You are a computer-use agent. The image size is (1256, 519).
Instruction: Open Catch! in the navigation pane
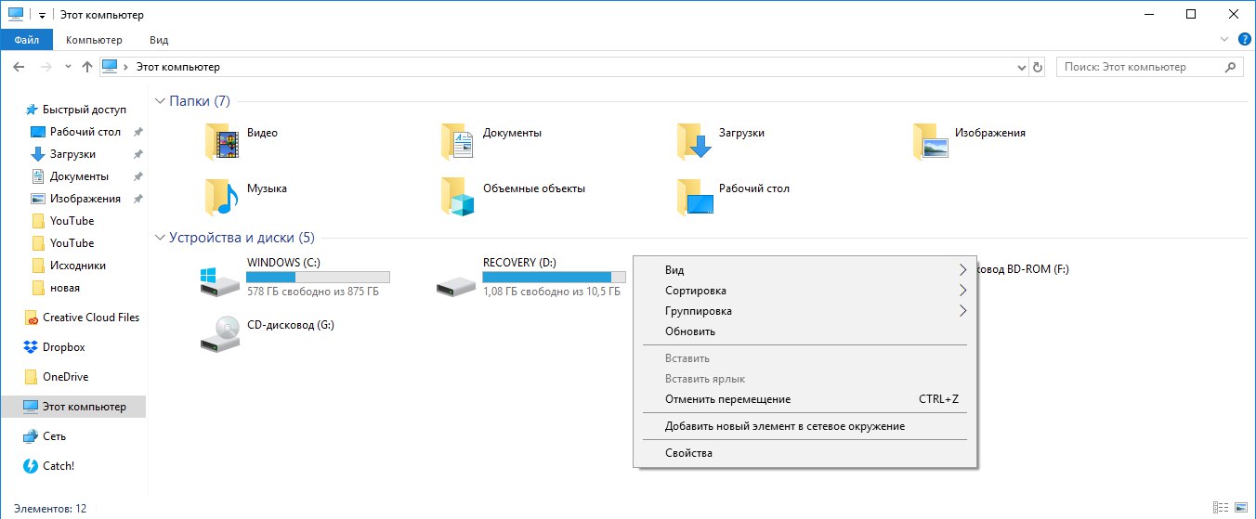click(x=49, y=466)
